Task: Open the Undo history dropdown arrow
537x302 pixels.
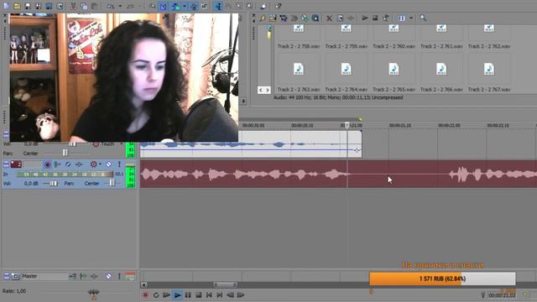Action: (x=120, y=6)
